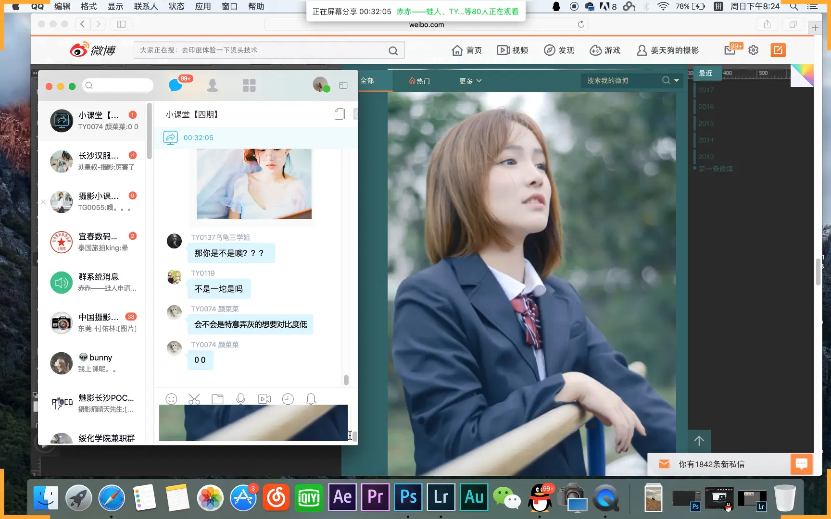The height and width of the screenshot is (519, 831).
Task: Open the send-file folder icon in chat
Action: pos(217,399)
